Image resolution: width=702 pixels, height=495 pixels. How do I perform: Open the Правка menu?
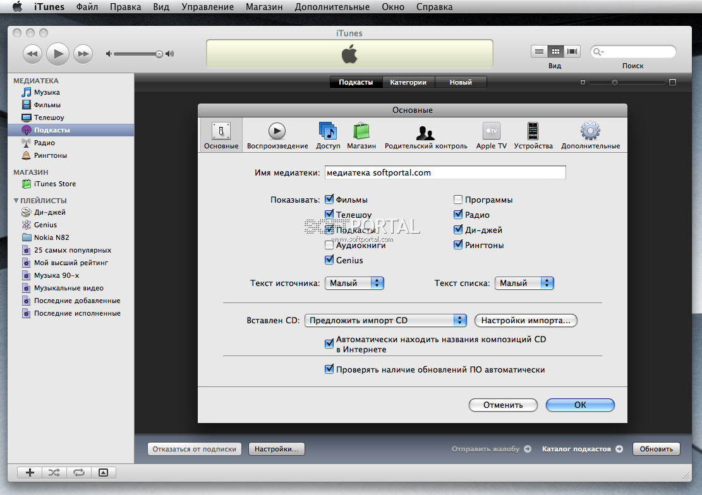point(125,7)
